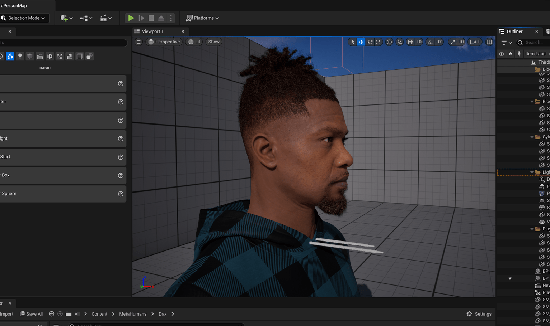Open the viewport hamburger options menu

[x=138, y=42]
